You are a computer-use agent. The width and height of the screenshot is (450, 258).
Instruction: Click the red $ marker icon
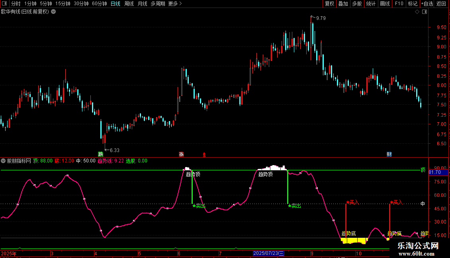tap(204, 155)
